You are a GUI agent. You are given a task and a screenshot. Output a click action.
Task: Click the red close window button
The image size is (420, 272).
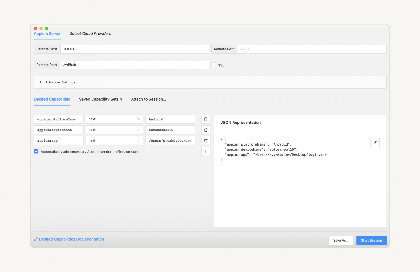click(x=35, y=29)
